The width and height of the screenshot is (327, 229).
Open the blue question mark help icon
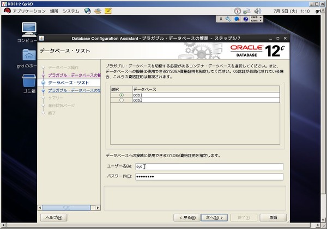(x=246, y=19)
